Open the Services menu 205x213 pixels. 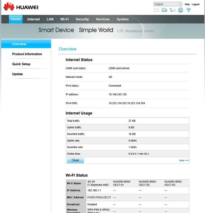click(x=102, y=19)
